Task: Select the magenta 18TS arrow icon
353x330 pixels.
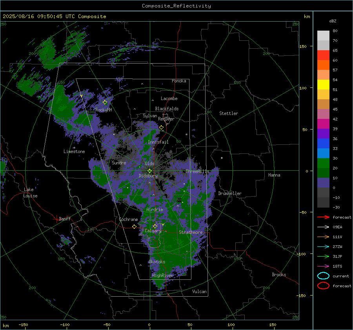Action: point(323,266)
